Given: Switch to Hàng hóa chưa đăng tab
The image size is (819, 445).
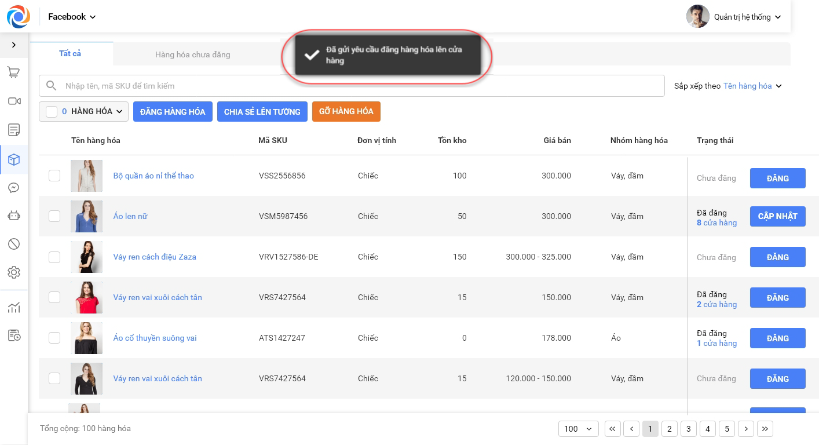Looking at the screenshot, I should [192, 54].
